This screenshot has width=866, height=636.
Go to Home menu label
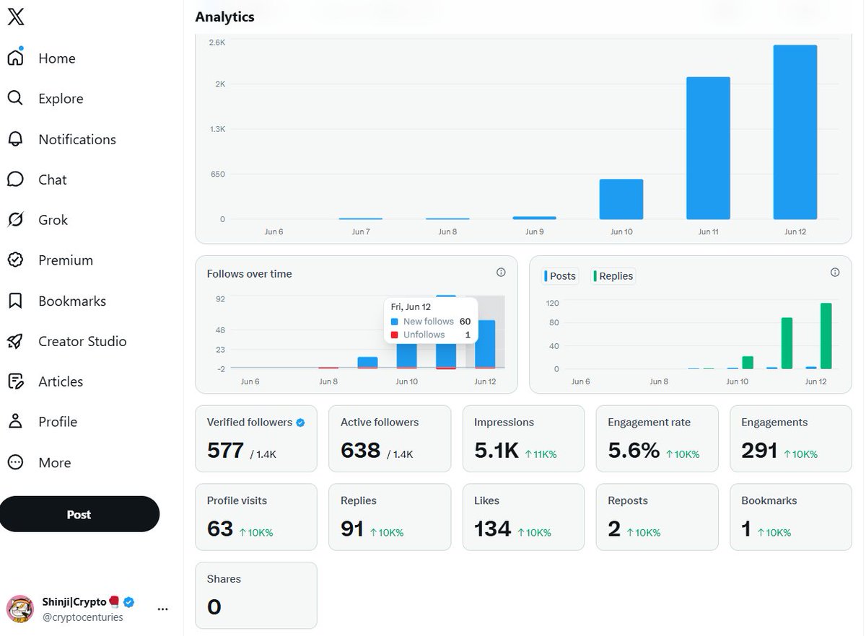pyautogui.click(x=57, y=58)
